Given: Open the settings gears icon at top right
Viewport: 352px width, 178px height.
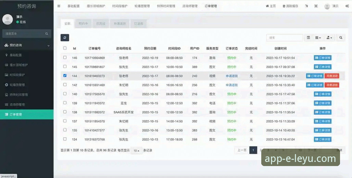Looking at the screenshot, I should pyautogui.click(x=347, y=6).
